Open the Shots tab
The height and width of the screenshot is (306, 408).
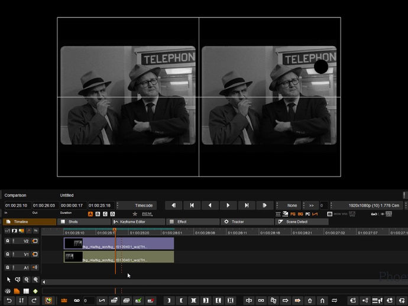coord(84,222)
